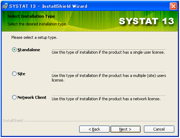Image resolution: width=180 pixels, height=138 pixels.
Task: Click the SYSTAT 13 - InstallShield Wizard title text
Action: point(48,6)
